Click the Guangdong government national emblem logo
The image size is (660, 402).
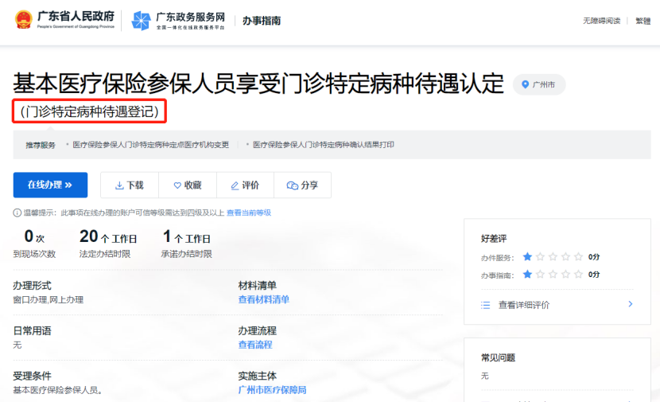[x=23, y=20]
